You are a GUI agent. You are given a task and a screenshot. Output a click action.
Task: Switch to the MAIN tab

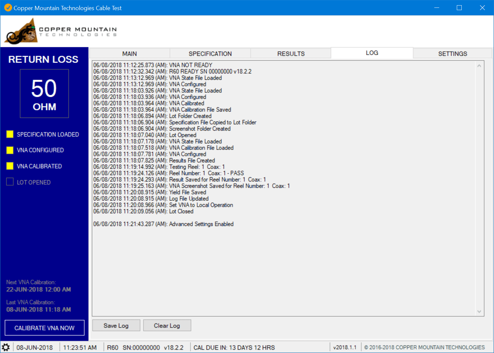tap(130, 53)
